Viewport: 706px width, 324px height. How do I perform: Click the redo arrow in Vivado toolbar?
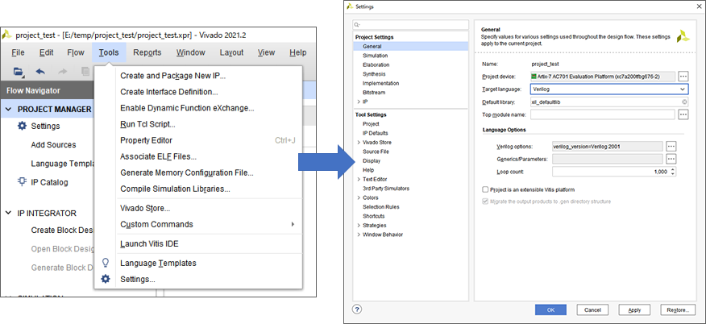click(x=63, y=71)
